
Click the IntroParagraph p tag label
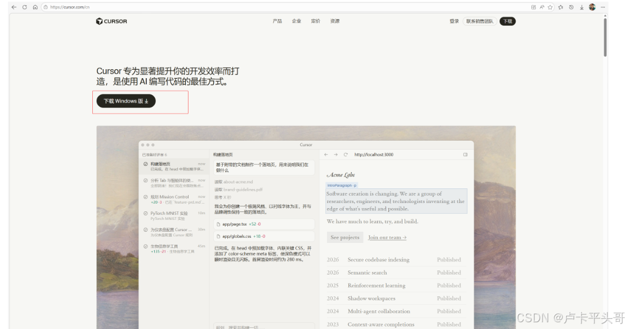coord(342,186)
